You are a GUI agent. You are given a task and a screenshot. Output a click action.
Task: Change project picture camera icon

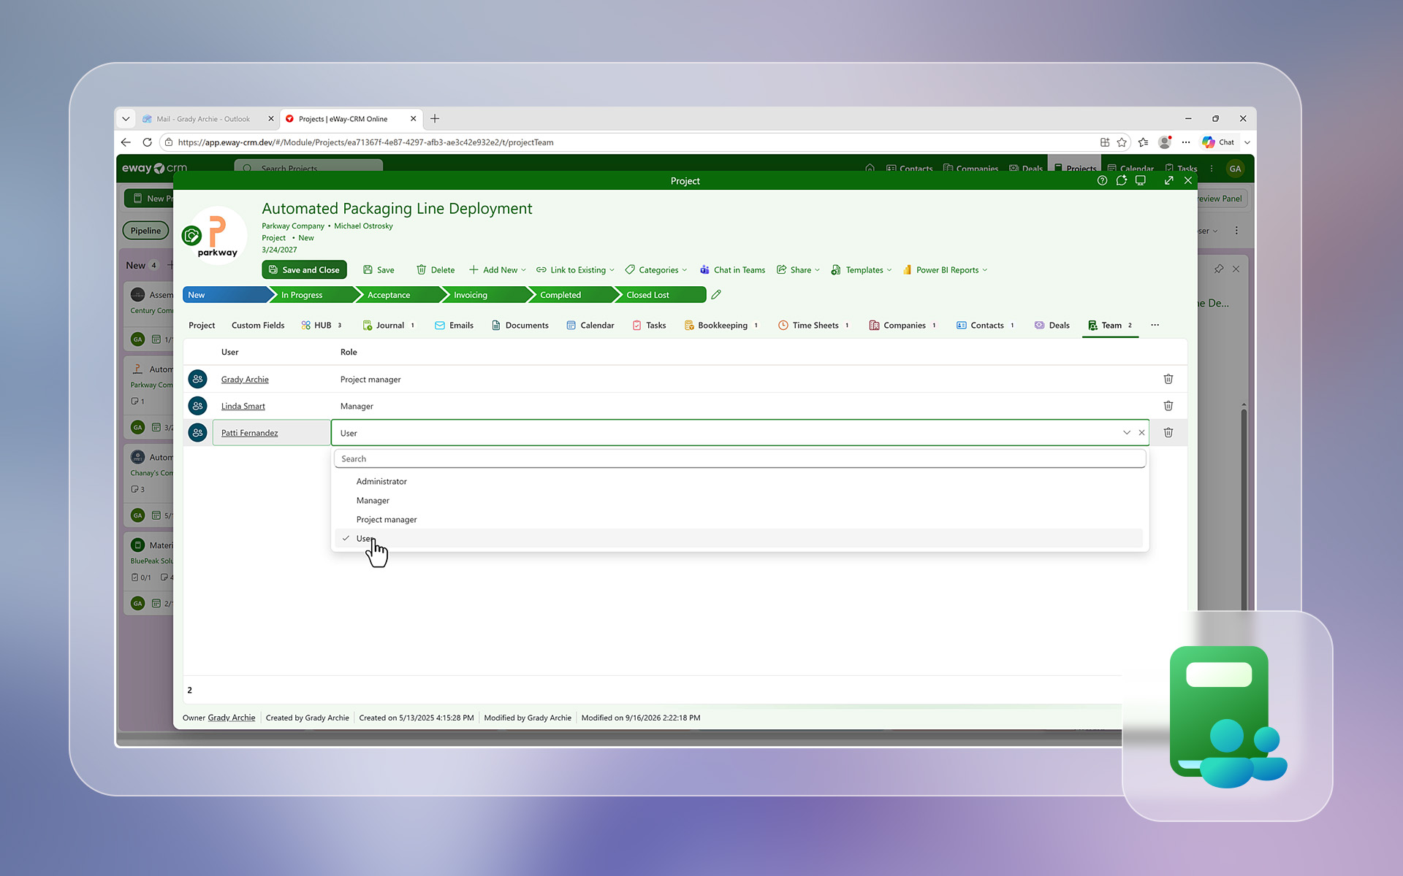[x=191, y=236]
